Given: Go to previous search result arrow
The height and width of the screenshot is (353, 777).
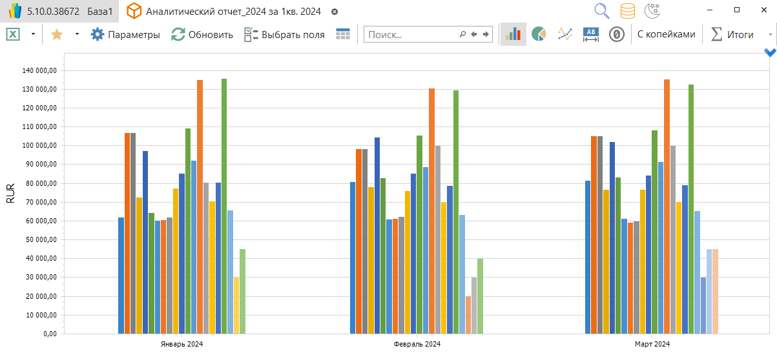Looking at the screenshot, I should point(474,34).
